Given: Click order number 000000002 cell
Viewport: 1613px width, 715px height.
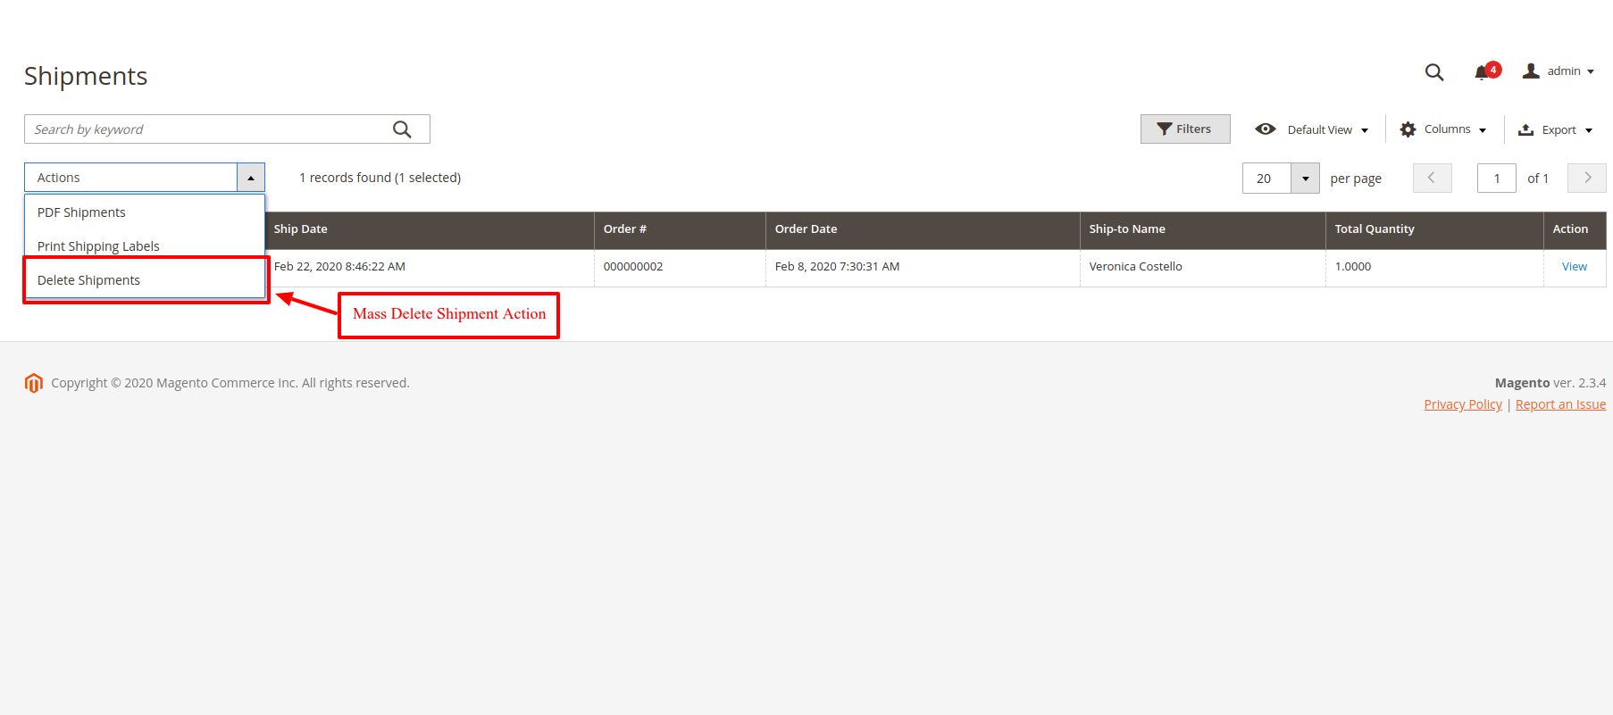Looking at the screenshot, I should [680, 267].
